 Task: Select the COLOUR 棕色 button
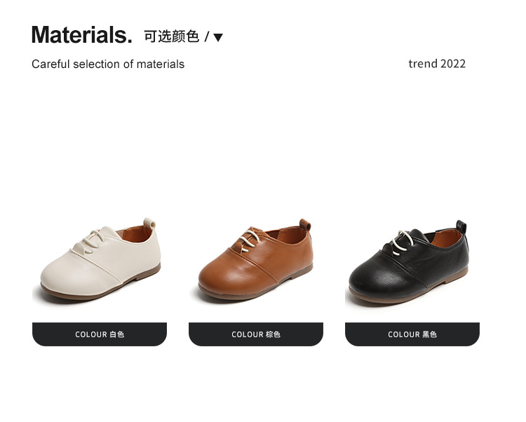pos(256,334)
